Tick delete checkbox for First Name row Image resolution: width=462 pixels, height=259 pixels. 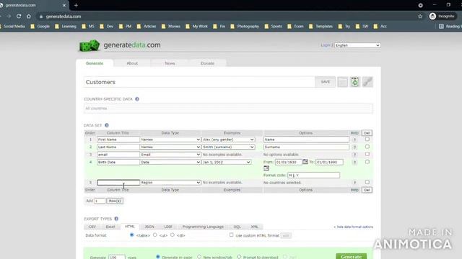pos(367,139)
